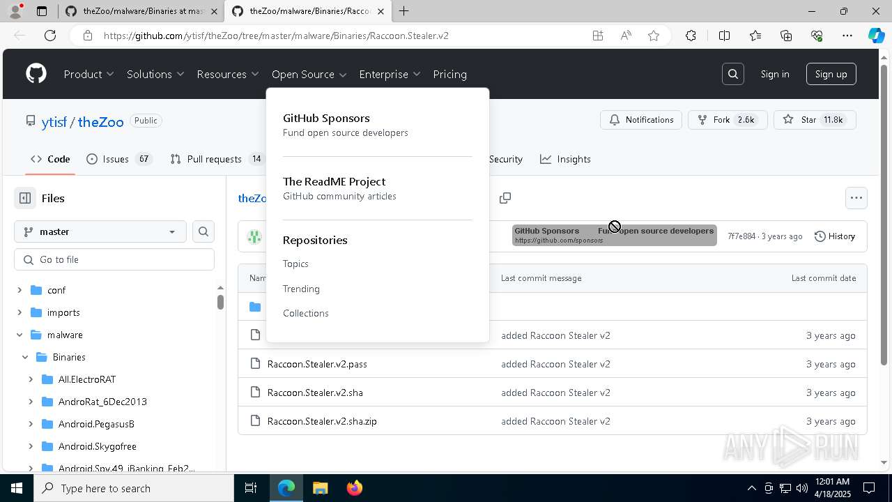892x502 pixels.
Task: Open Trending in Repositories menu
Action: click(301, 289)
